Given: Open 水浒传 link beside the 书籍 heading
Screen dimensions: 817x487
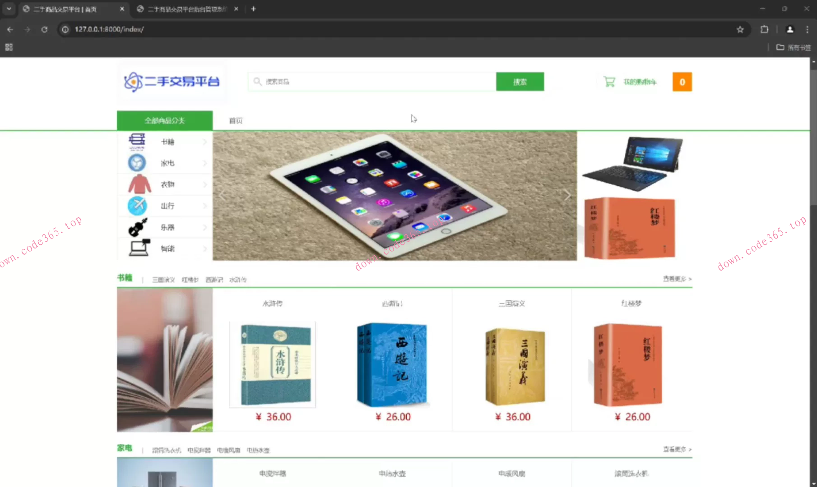Looking at the screenshot, I should coord(238,280).
